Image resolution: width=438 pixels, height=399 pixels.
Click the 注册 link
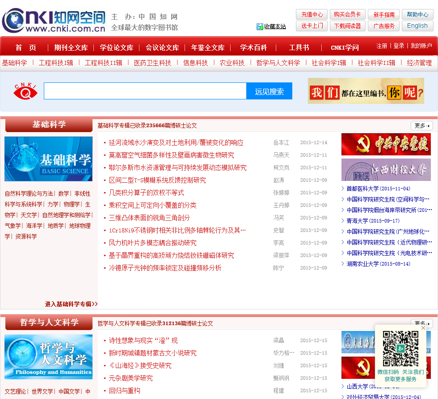click(382, 46)
